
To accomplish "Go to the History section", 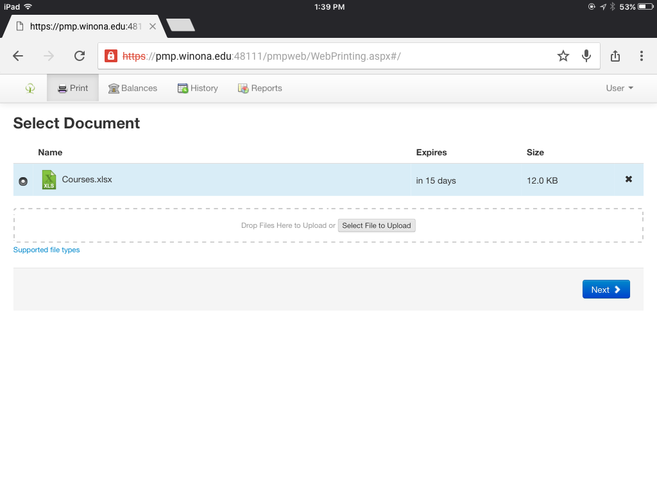I will pyautogui.click(x=198, y=89).
